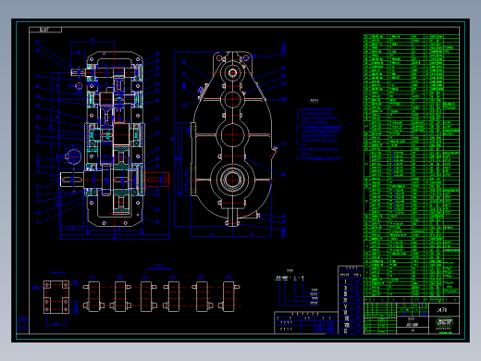
Task: Click Roman numeral IX row in ratio table
Action: click(x=351, y=330)
